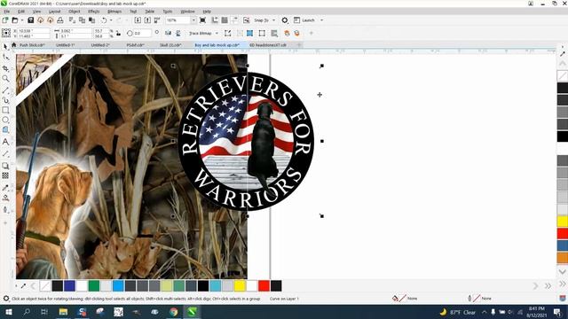Expand the Launch dropdown

point(321,20)
